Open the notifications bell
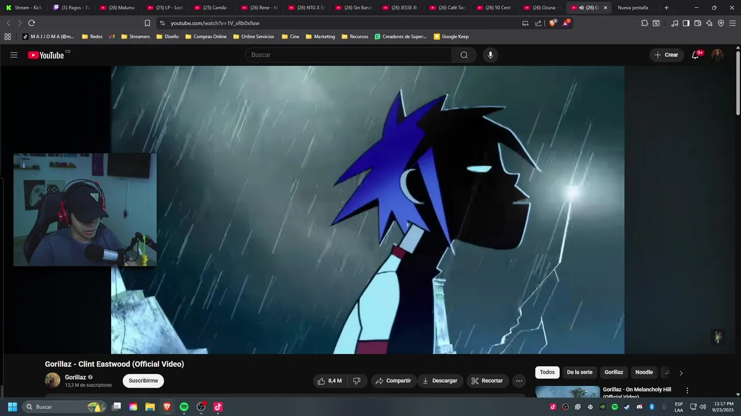Screen dimensions: 741x416 [695, 55]
